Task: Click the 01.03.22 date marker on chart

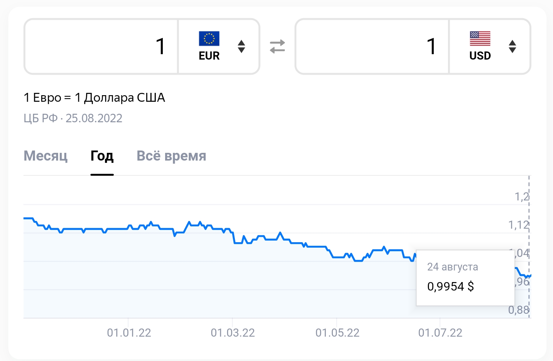Action: 233,333
